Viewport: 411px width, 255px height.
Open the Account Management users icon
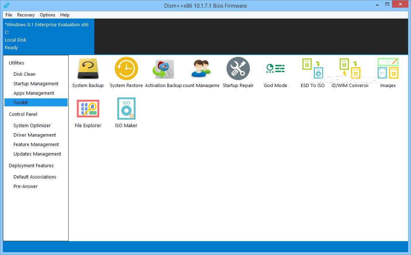tap(201, 69)
